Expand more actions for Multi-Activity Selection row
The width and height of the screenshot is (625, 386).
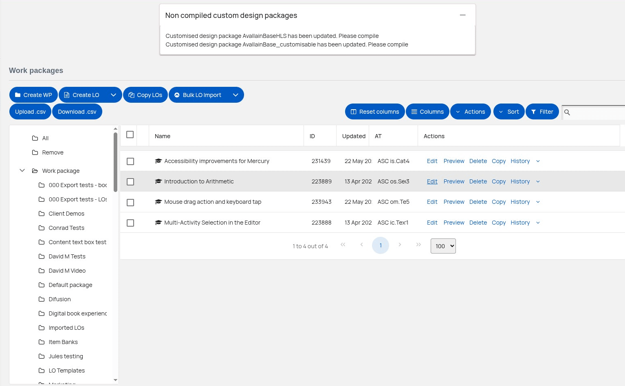(x=538, y=223)
